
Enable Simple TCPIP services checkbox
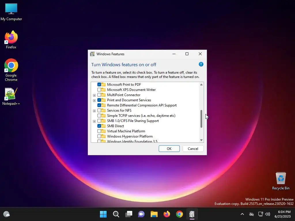[99, 116]
